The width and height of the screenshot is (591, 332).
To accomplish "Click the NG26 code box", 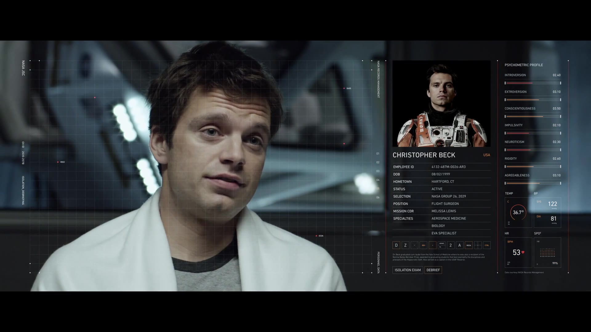I will [x=468, y=245].
